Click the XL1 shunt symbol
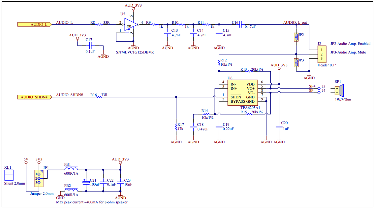The image size is (374, 208). [8, 175]
